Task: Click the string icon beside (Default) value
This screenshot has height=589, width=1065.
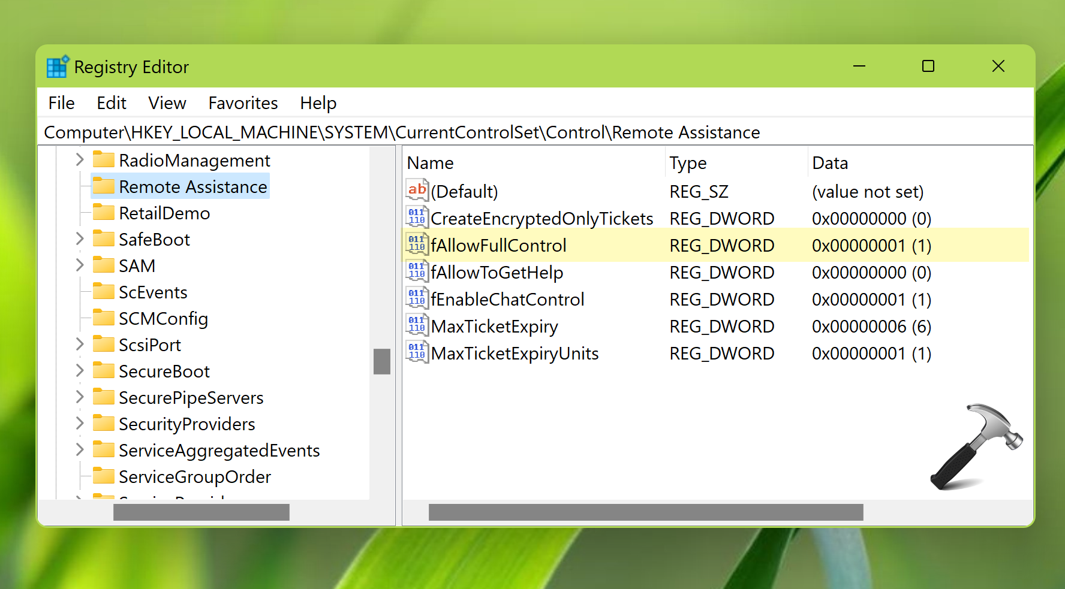Action: 417,191
